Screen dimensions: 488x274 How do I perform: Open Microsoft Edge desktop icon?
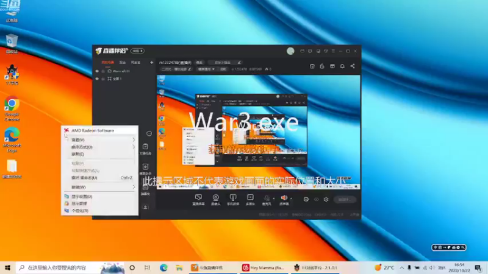[12, 139]
